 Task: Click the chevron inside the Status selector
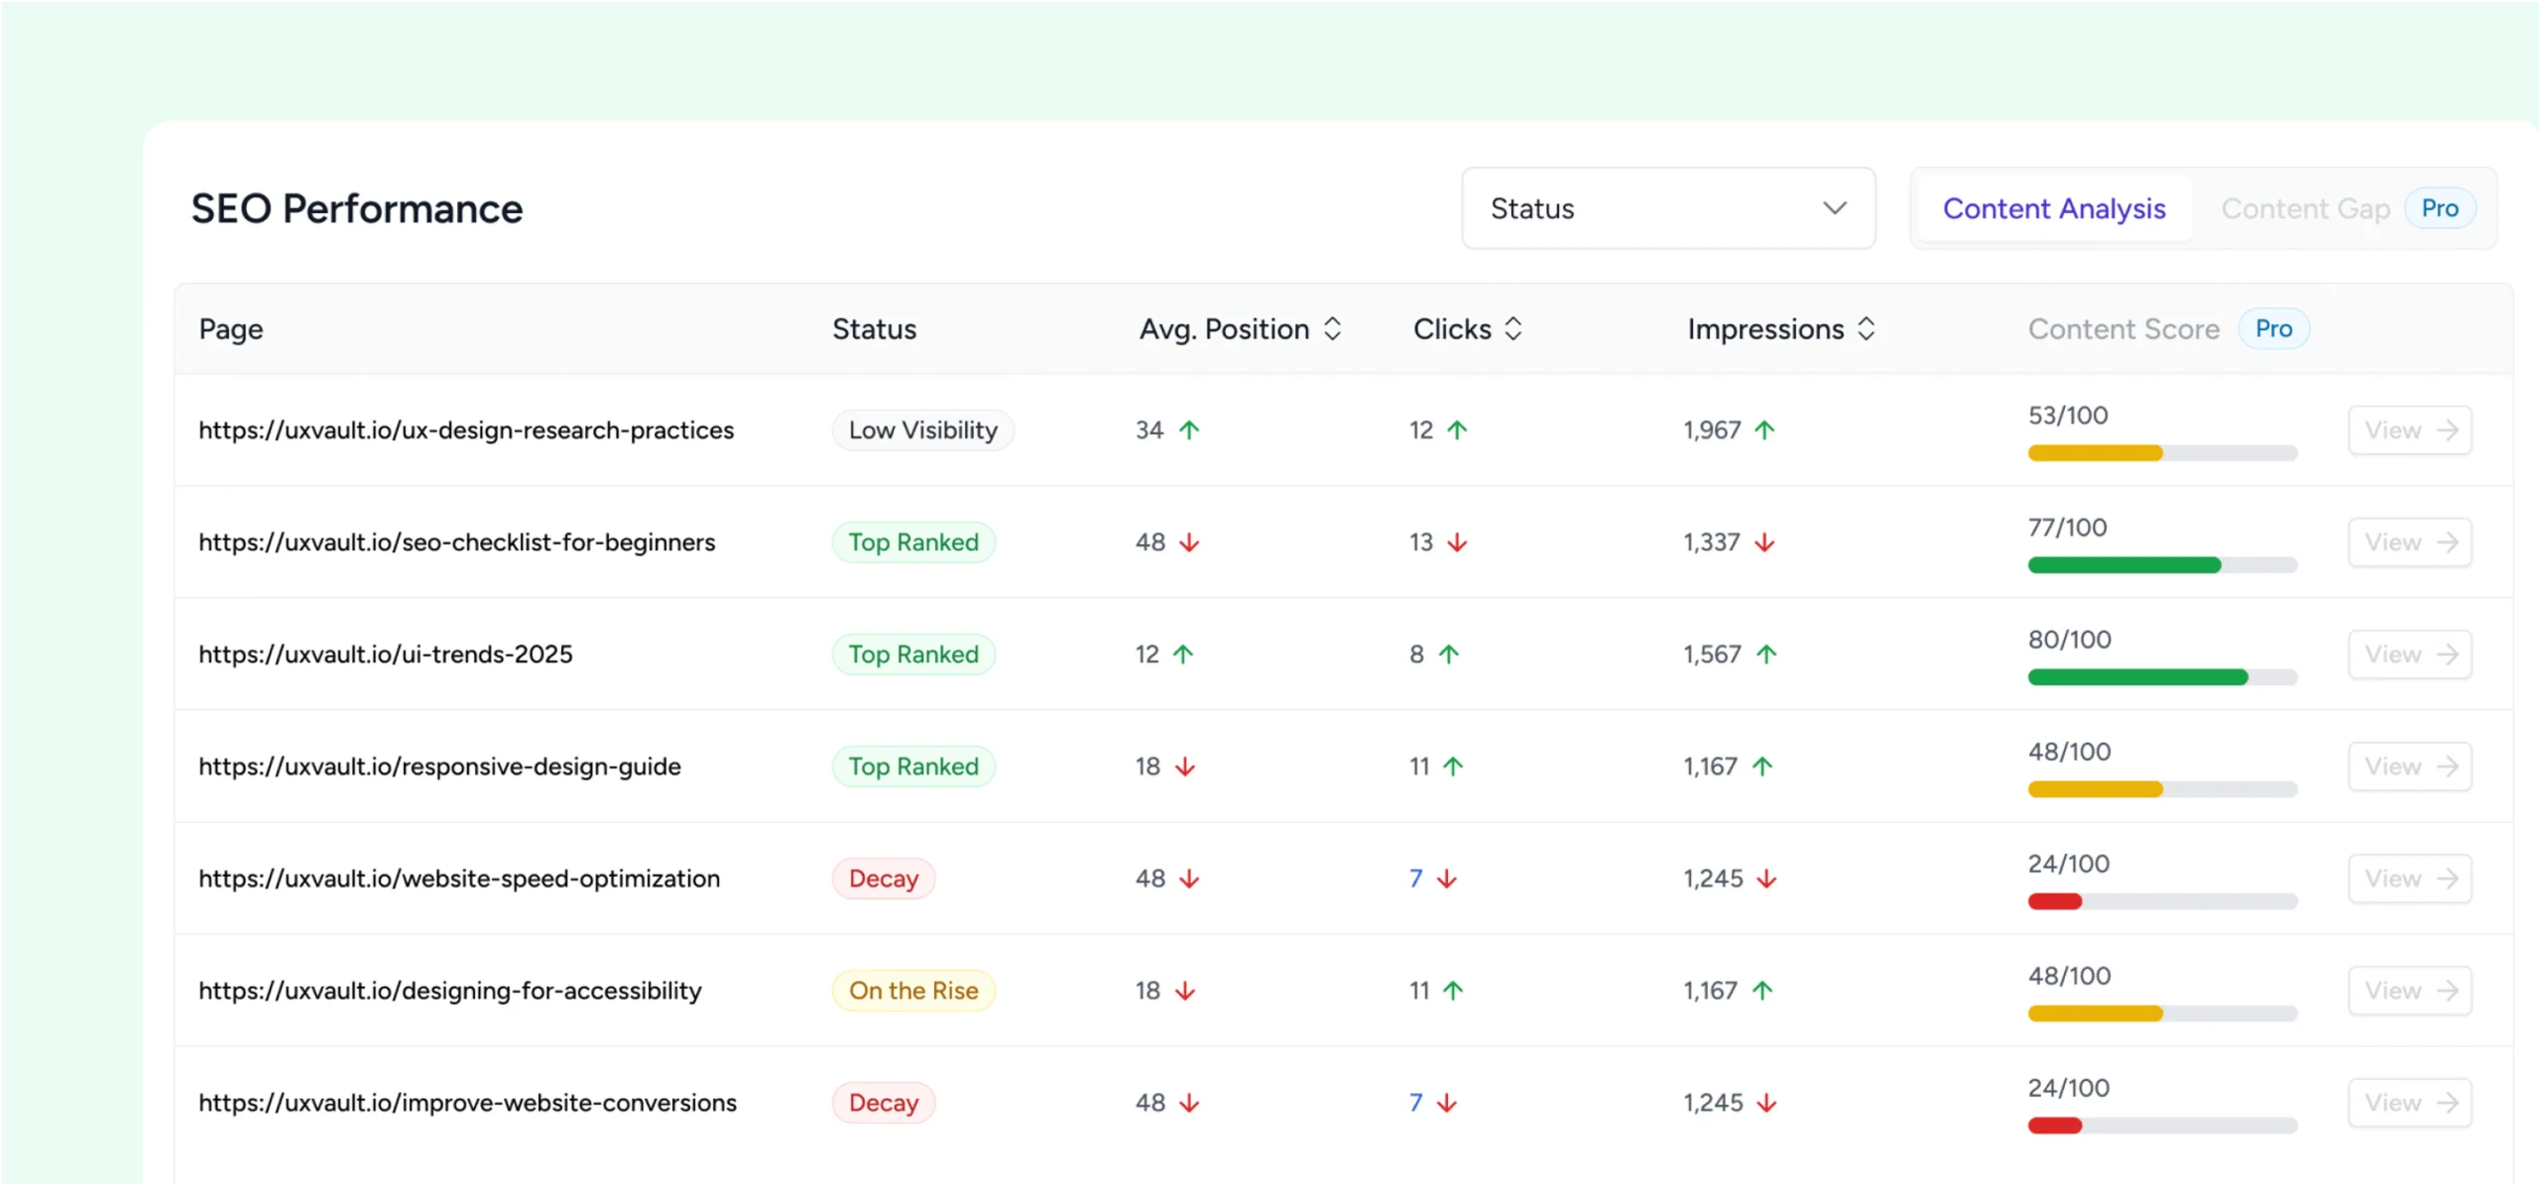pyautogui.click(x=1834, y=208)
